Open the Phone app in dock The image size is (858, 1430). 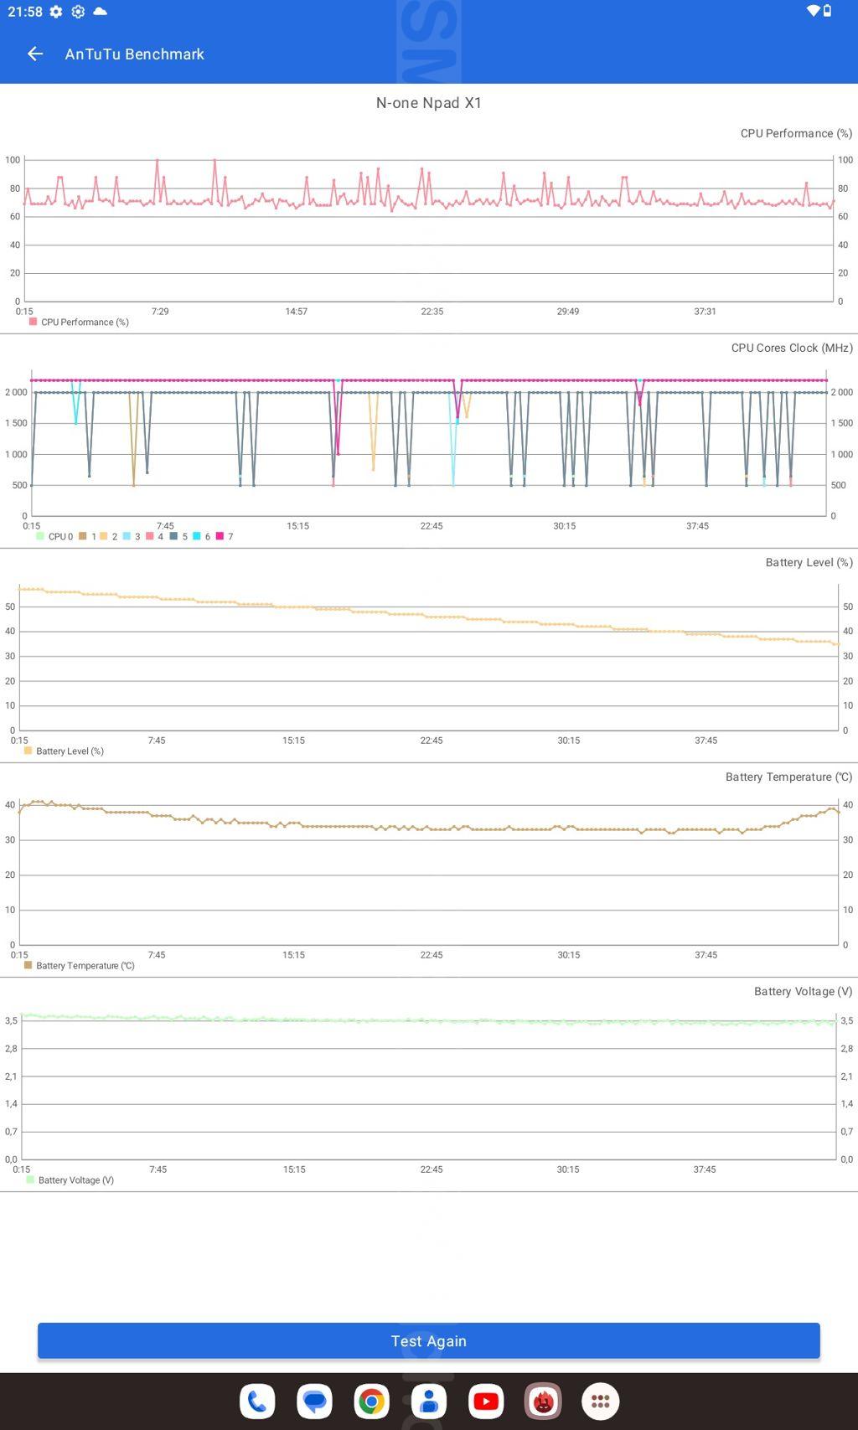257,1402
